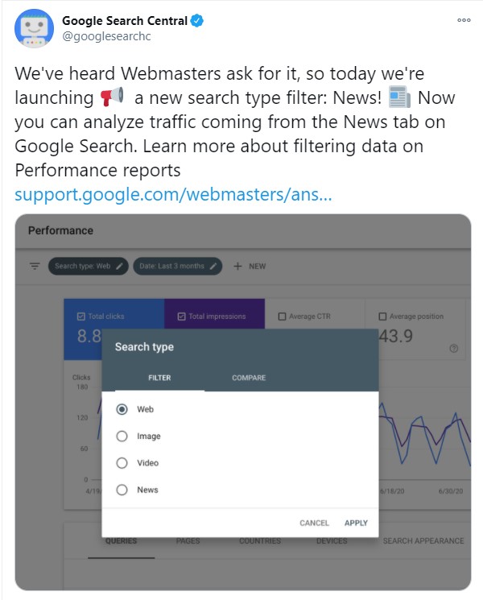Viewport: 483px width, 600px height.
Task: Click the plus icon beside NEW
Action: [x=237, y=266]
